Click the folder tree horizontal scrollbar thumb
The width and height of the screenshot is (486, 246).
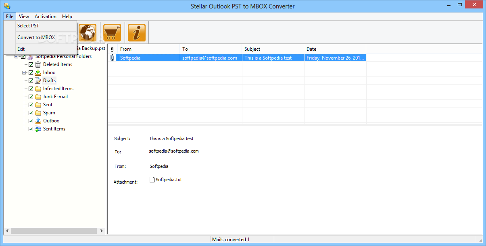(54, 231)
